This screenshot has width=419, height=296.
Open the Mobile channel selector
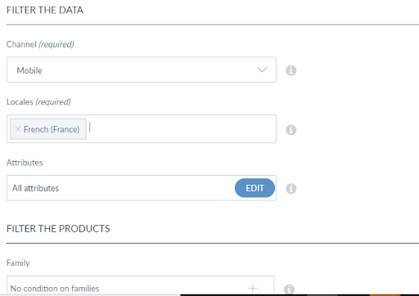pos(142,70)
